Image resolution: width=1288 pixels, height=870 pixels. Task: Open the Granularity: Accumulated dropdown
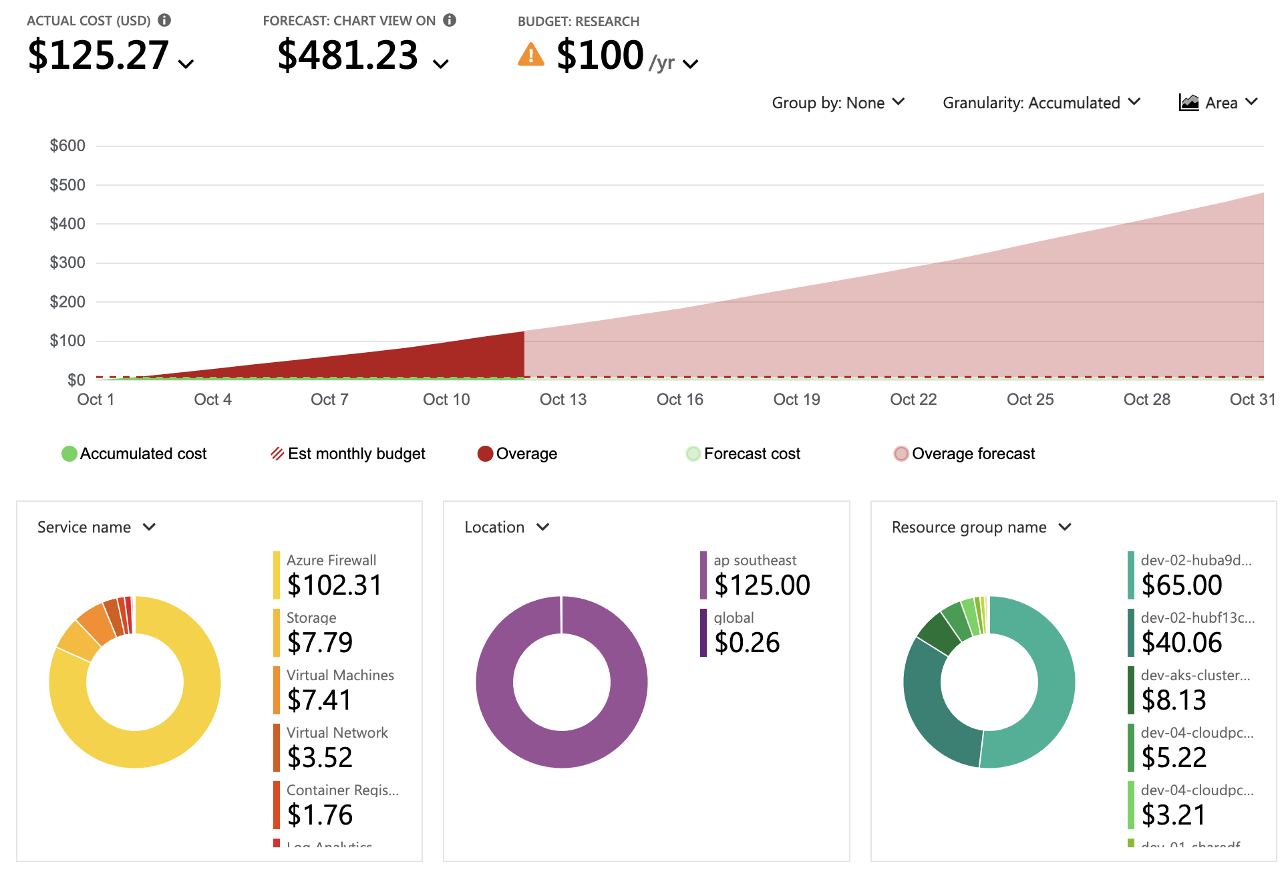click(1041, 102)
